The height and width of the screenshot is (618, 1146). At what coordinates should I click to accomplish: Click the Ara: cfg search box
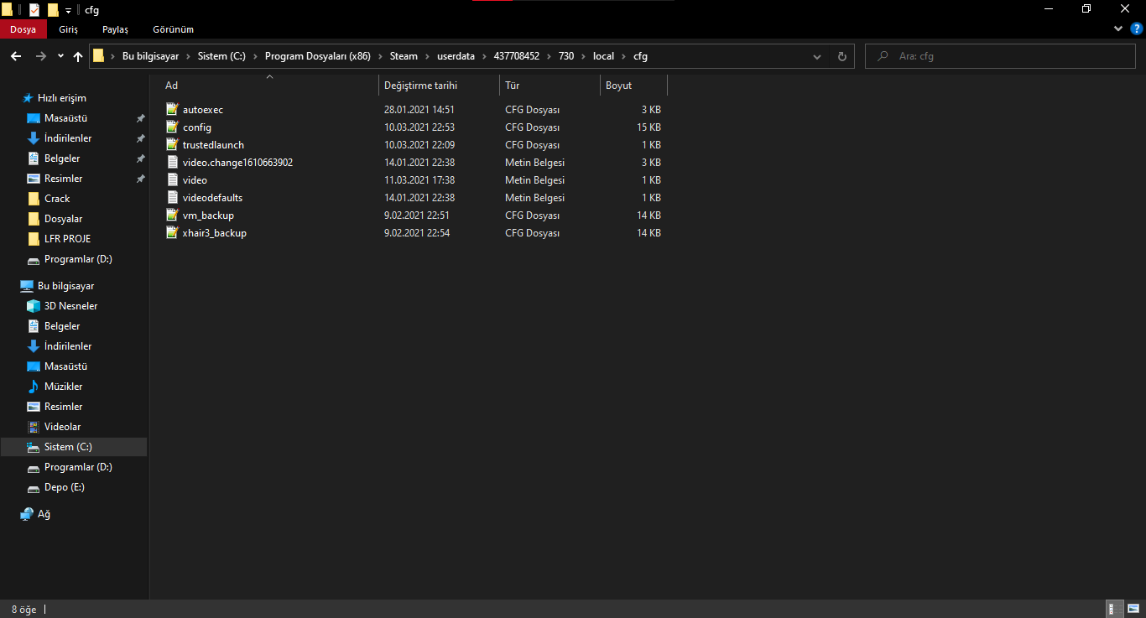(x=1002, y=56)
